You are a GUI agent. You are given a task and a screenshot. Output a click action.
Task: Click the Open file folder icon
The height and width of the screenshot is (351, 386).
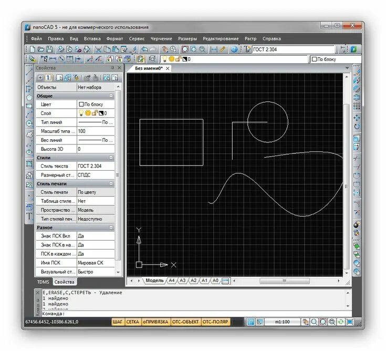[x=40, y=49]
